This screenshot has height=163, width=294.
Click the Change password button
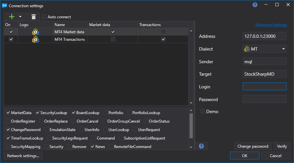click(x=253, y=146)
